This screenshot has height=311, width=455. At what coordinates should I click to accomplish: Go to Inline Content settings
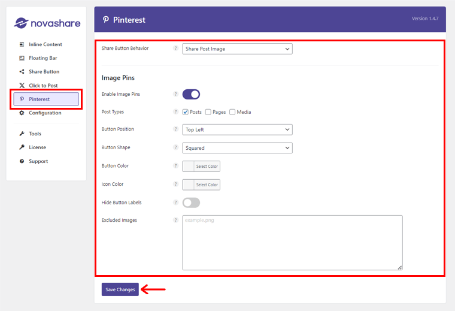coord(46,44)
